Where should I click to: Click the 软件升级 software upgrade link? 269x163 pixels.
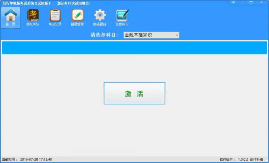point(256,159)
